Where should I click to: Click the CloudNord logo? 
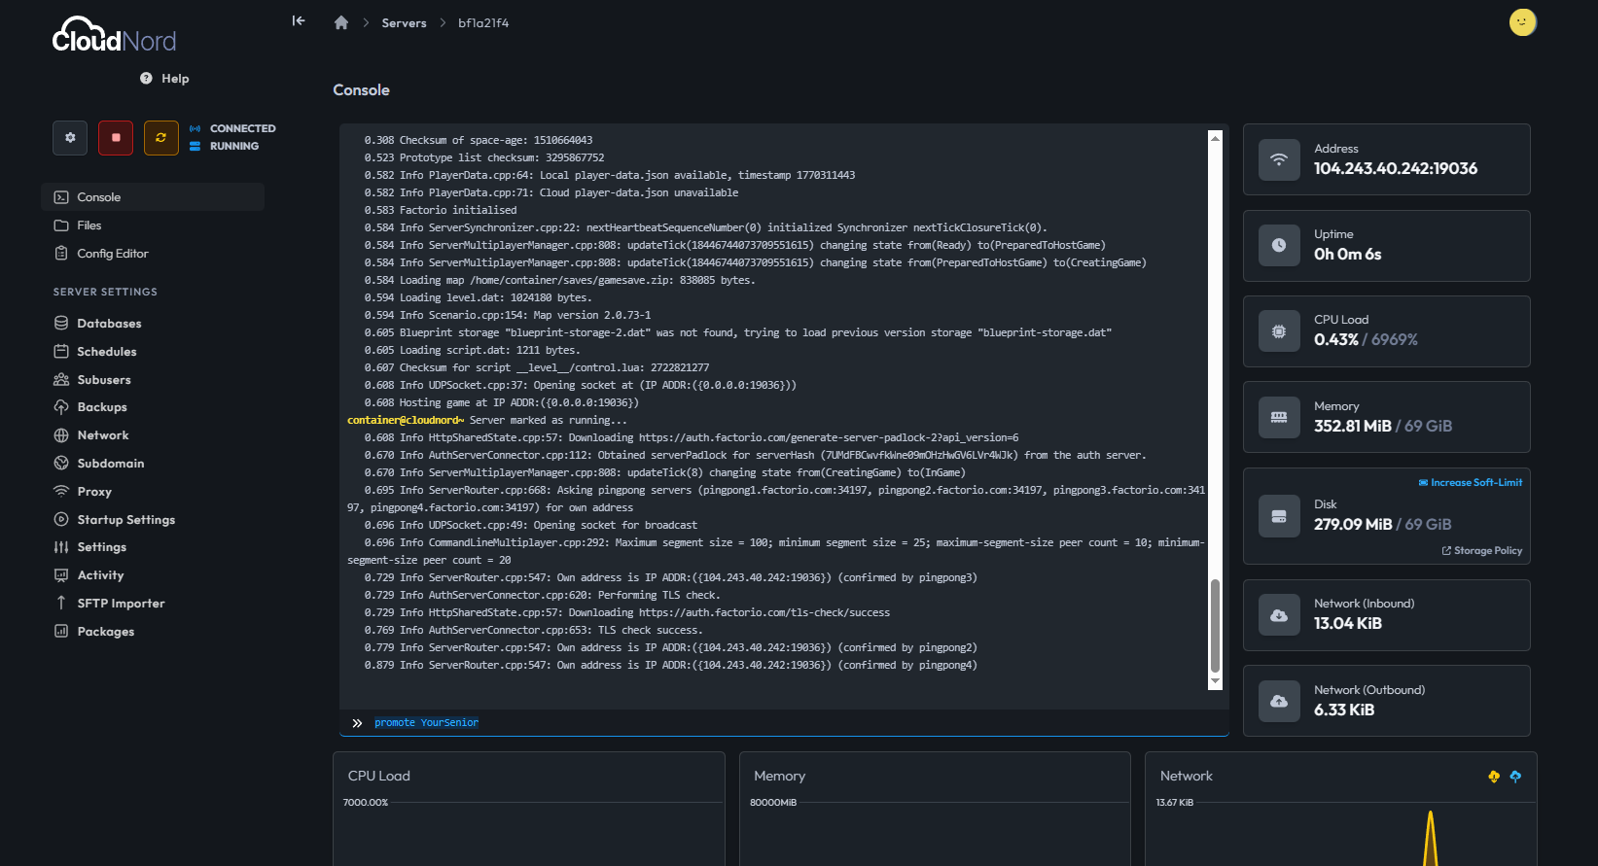click(114, 35)
